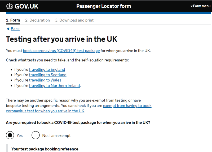Select No, I am exempt option
Screen dimensions: 212x152
pyautogui.click(x=36, y=135)
